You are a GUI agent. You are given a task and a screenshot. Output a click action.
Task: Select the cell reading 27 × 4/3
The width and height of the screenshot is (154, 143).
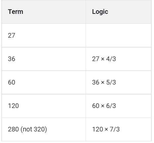[x=119, y=59]
